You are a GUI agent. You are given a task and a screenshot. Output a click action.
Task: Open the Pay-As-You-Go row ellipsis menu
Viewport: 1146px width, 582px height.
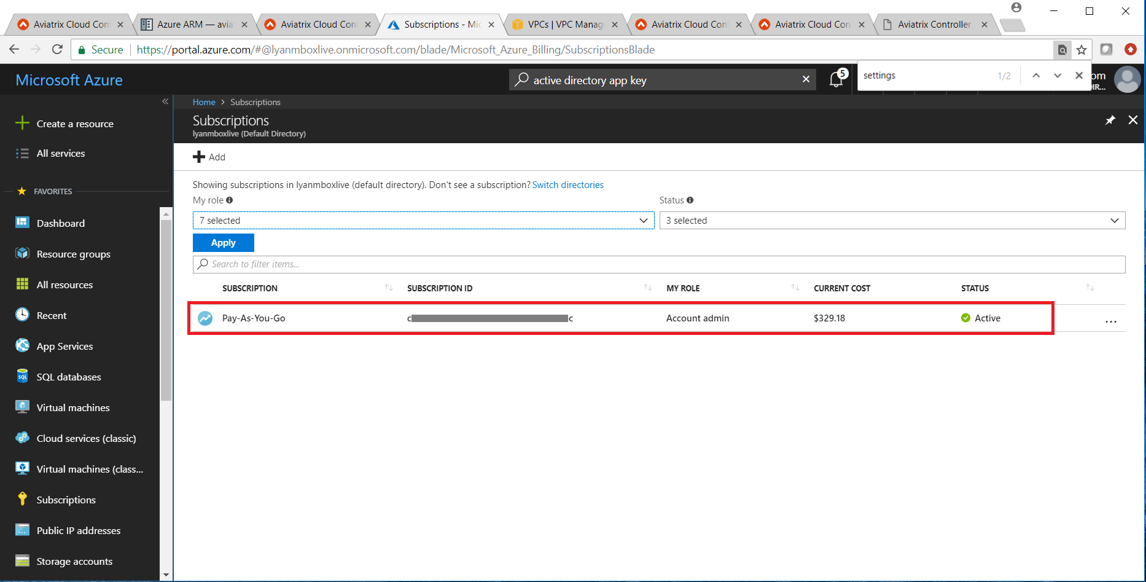(x=1110, y=321)
